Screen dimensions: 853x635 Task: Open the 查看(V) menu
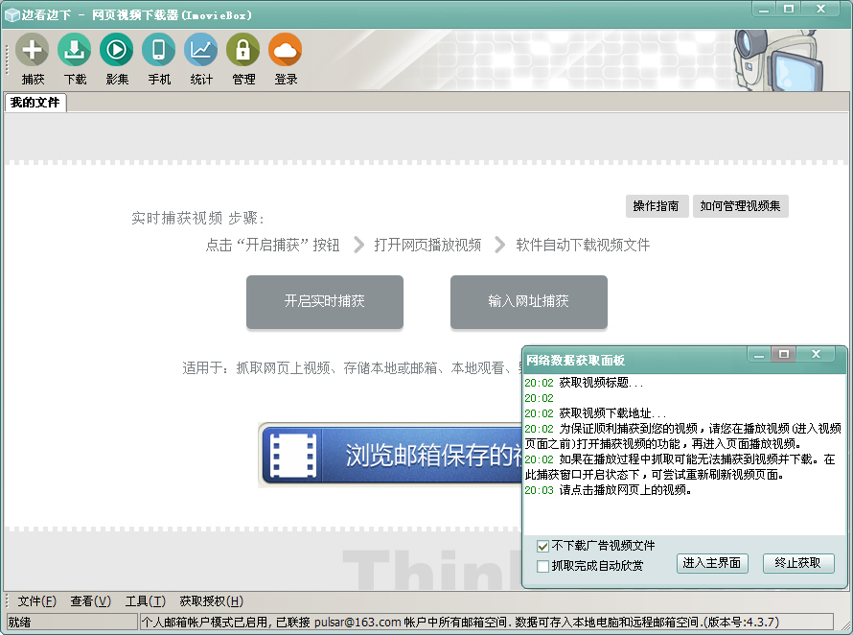(x=90, y=601)
